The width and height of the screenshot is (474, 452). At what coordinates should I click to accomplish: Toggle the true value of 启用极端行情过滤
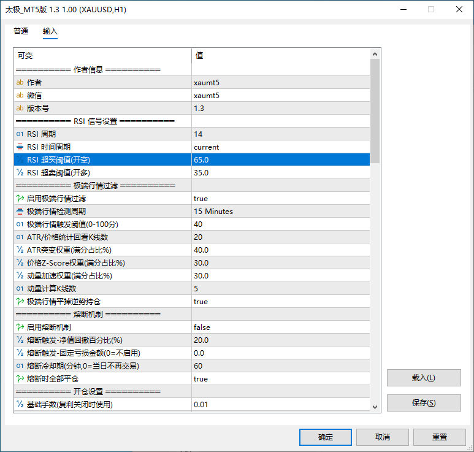coord(280,198)
